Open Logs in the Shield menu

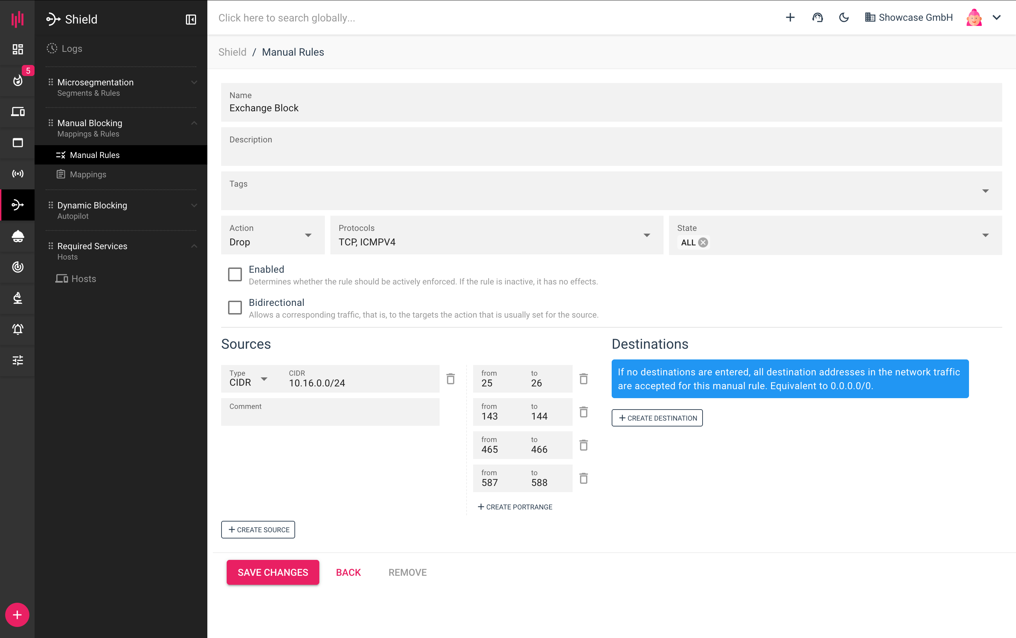(x=72, y=48)
